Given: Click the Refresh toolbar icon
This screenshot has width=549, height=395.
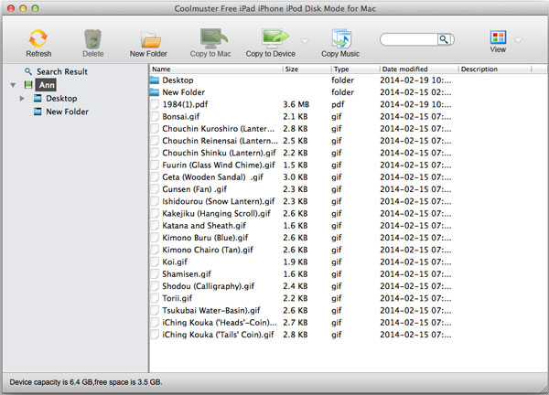Looking at the screenshot, I should tap(38, 38).
